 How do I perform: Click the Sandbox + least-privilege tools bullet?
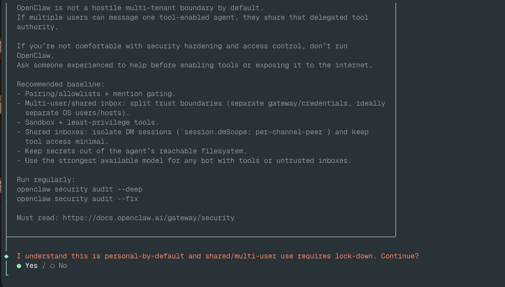pyautogui.click(x=92, y=123)
